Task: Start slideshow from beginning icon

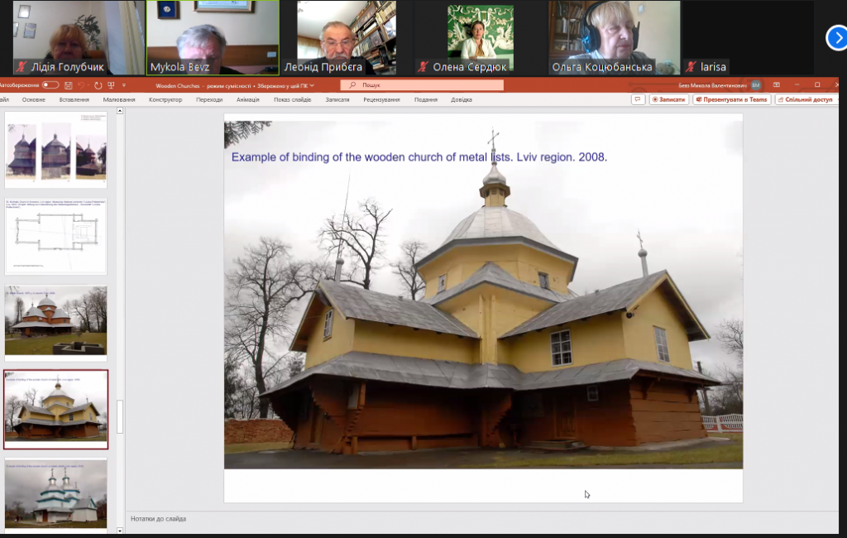Action: (111, 85)
